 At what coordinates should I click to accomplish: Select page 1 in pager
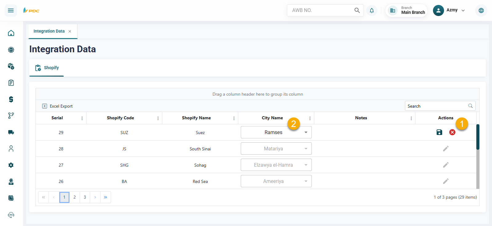(x=64, y=197)
